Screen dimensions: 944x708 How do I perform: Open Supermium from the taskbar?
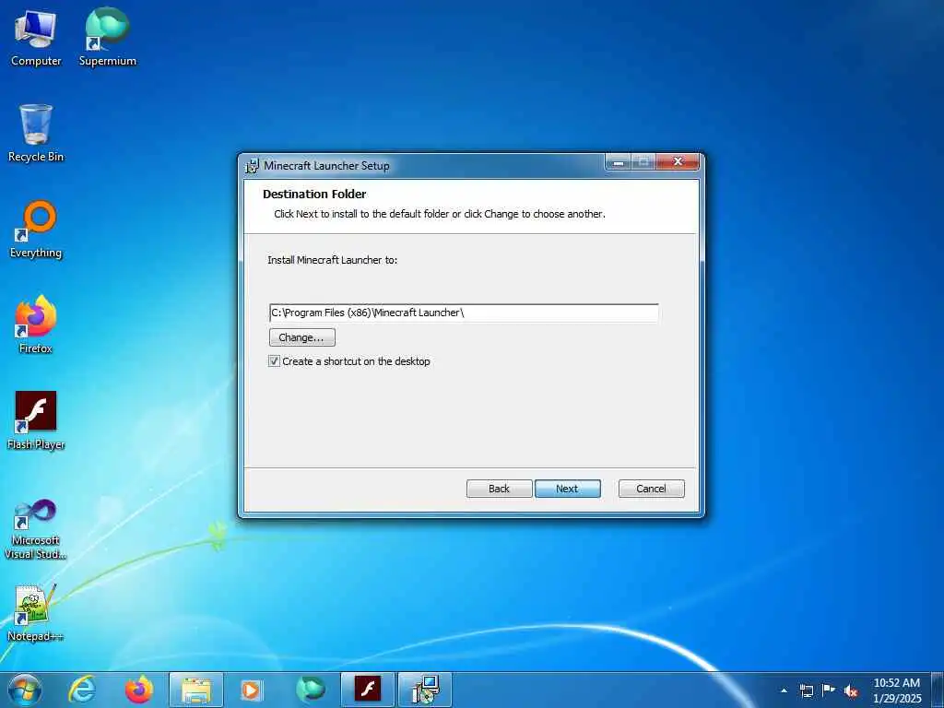pos(311,690)
